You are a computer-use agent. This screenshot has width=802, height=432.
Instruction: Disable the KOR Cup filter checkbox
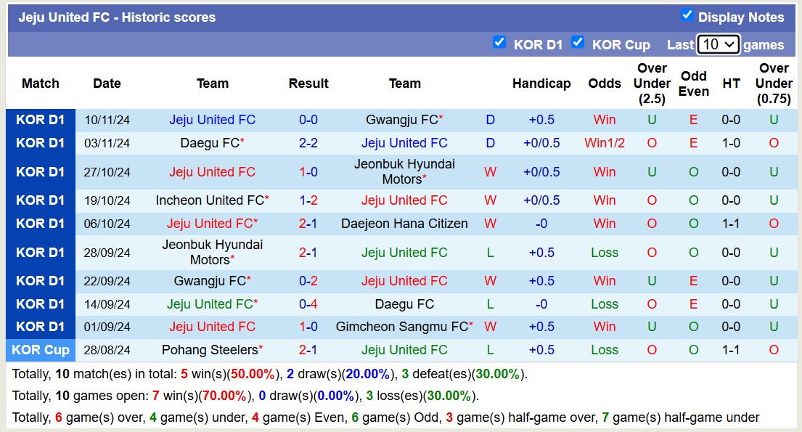tap(578, 44)
